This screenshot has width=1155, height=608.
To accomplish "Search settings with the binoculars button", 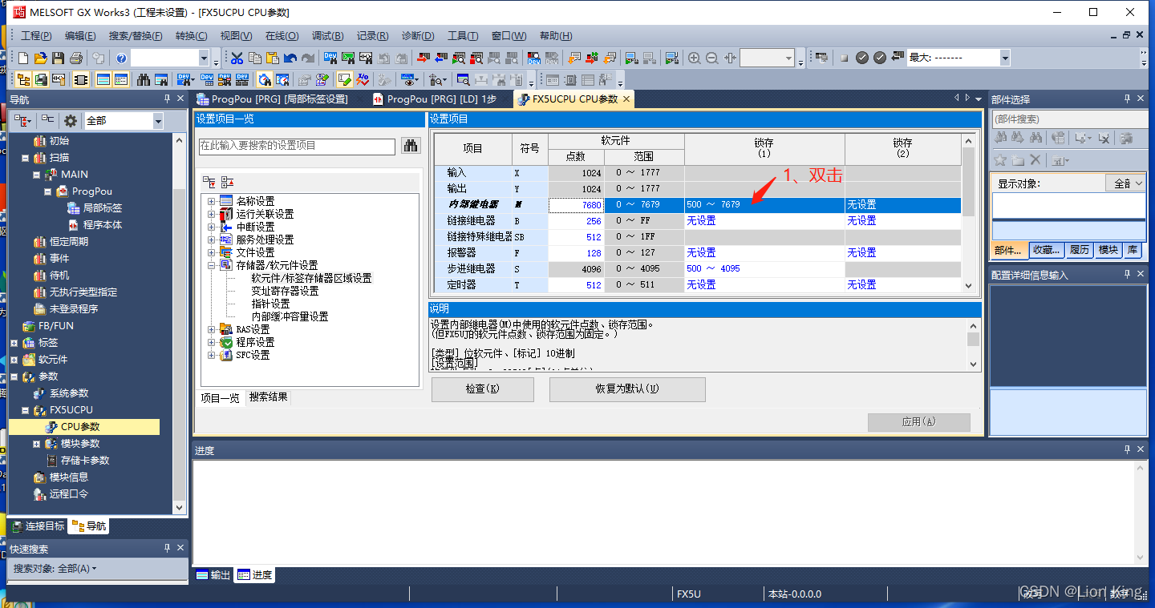I will pos(411,146).
